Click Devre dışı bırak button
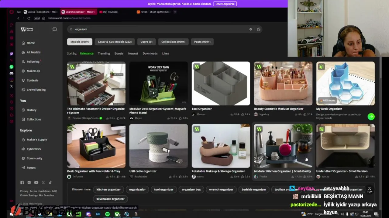Viewport: 389px width, 218px height. pos(225,4)
